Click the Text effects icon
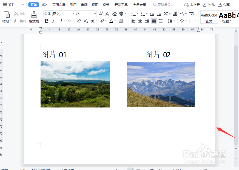The width and height of the screenshot is (239, 170). click(x=93, y=21)
